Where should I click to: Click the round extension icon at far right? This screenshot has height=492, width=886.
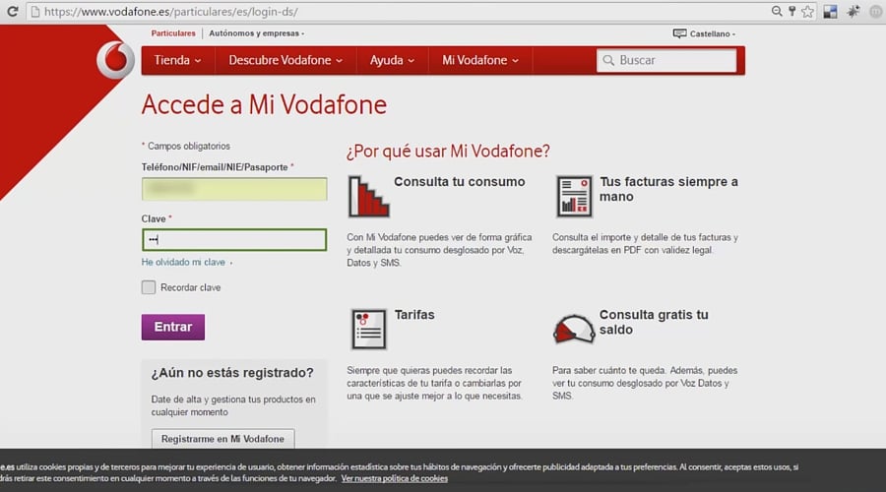(876, 11)
